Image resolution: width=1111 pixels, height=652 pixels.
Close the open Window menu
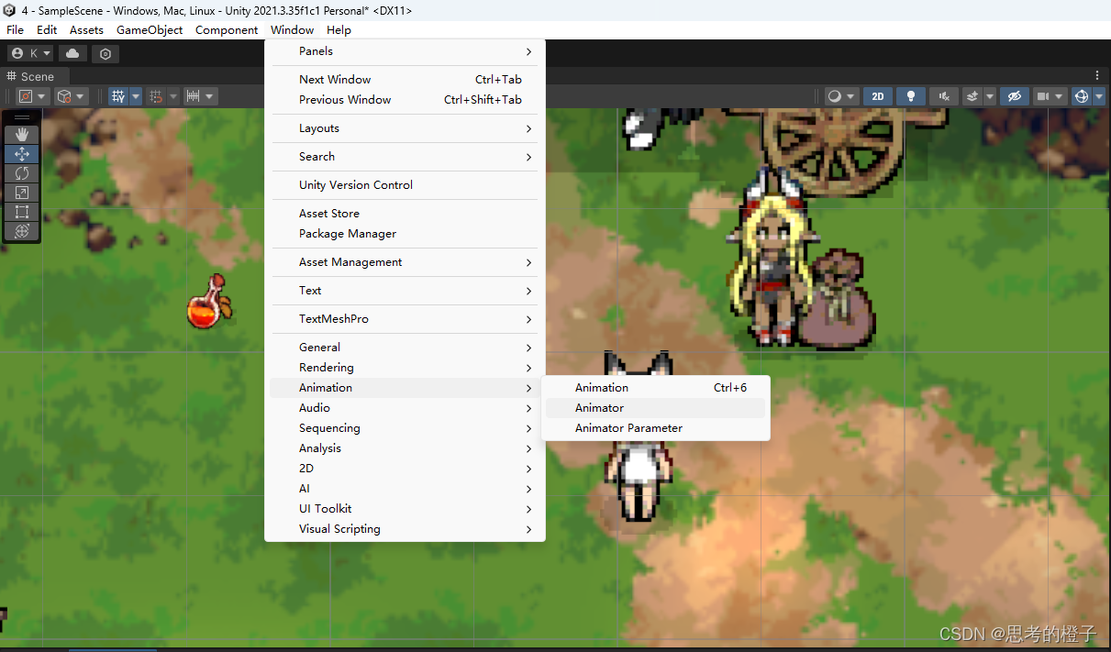click(292, 29)
